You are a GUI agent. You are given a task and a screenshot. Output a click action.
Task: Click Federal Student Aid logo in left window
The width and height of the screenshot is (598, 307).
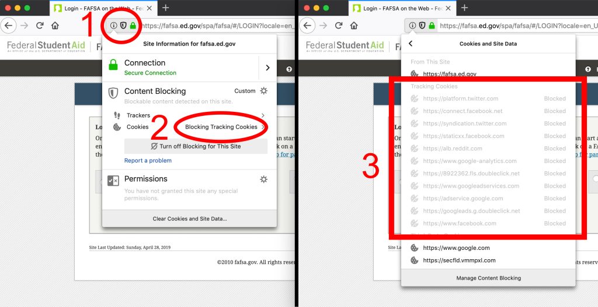point(46,47)
